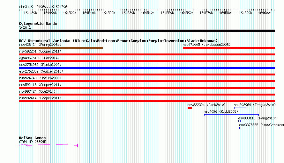Image resolution: width=284 pixels, height=163 pixels.
Task: Click the 164570k ruler position
Action: click(206, 13)
